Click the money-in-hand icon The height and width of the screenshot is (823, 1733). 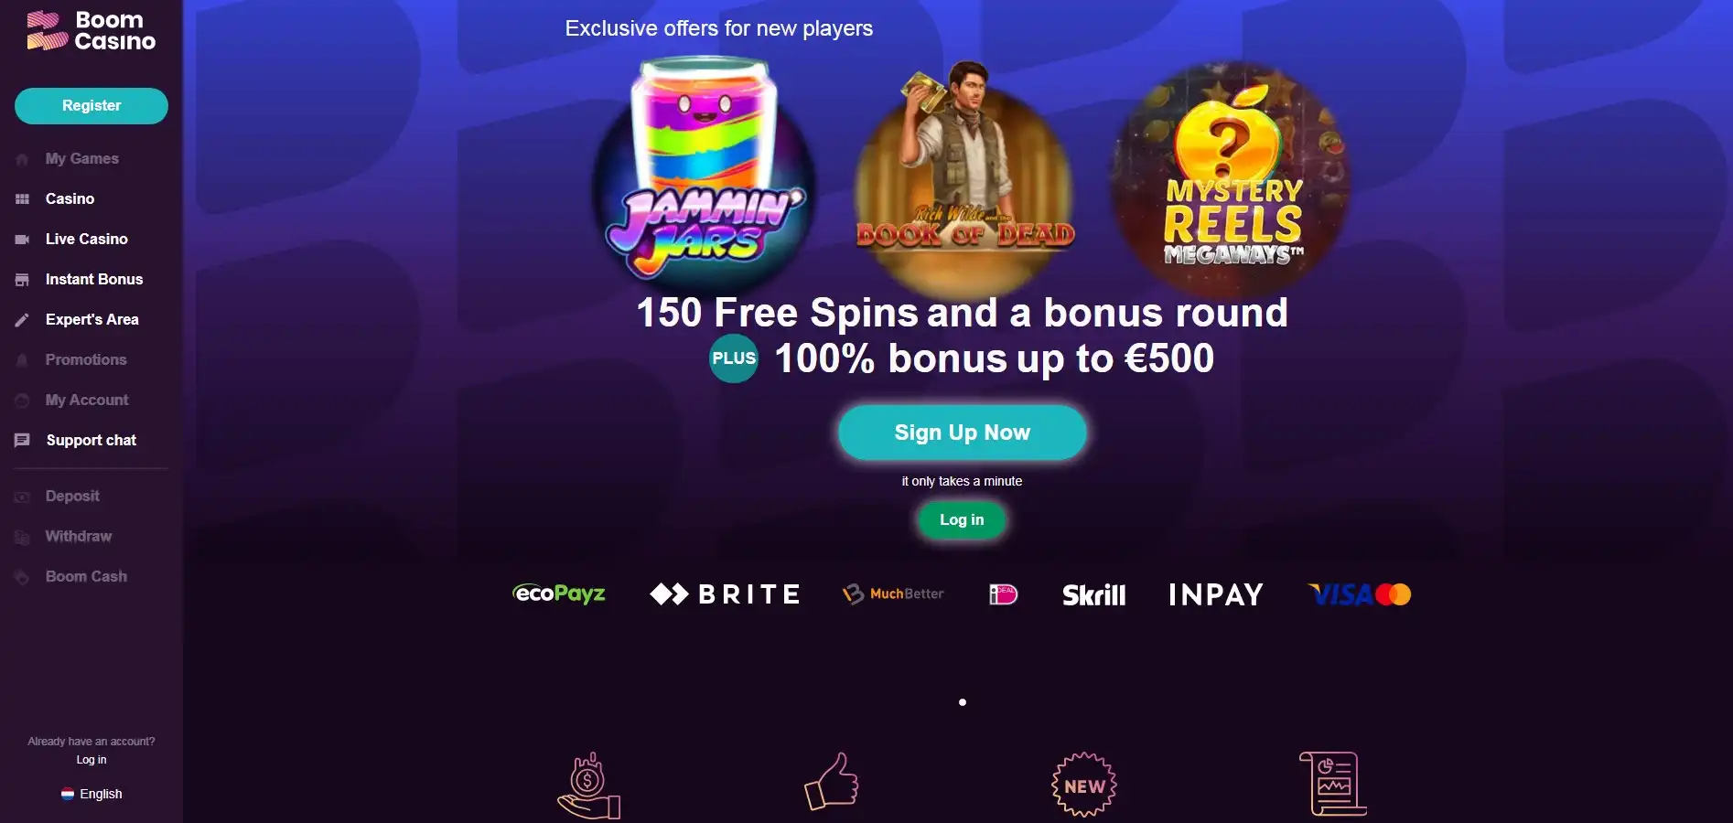click(589, 785)
